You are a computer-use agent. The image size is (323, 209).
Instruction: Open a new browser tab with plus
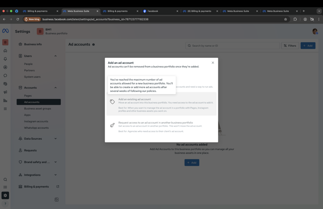tap(304, 11)
